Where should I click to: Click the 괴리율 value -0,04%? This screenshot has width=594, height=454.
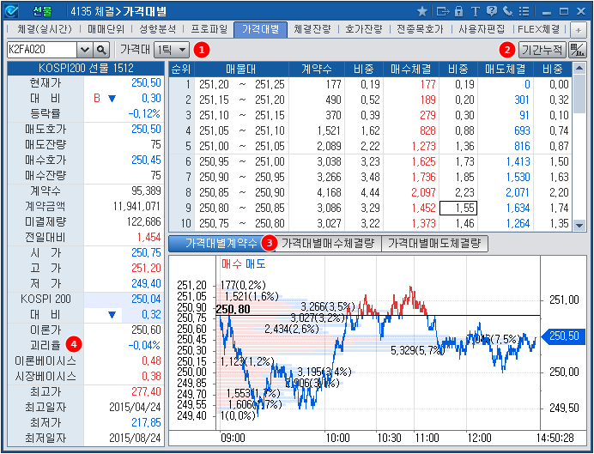coord(144,345)
